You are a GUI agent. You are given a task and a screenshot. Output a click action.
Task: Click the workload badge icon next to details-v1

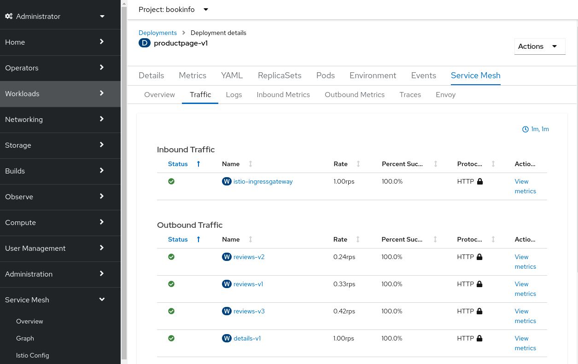point(227,338)
